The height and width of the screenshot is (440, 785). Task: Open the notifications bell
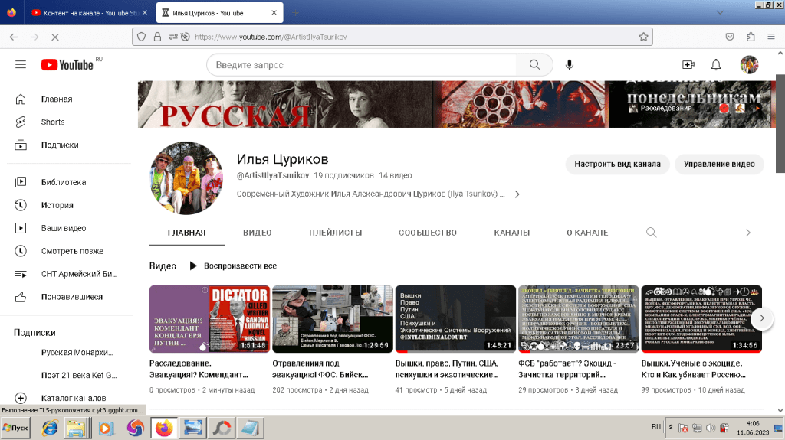tap(716, 65)
